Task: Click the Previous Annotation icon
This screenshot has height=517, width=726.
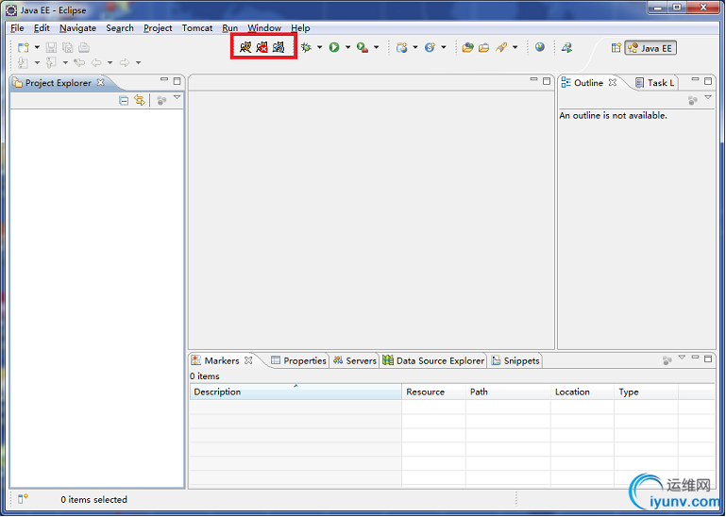Action: 51,62
